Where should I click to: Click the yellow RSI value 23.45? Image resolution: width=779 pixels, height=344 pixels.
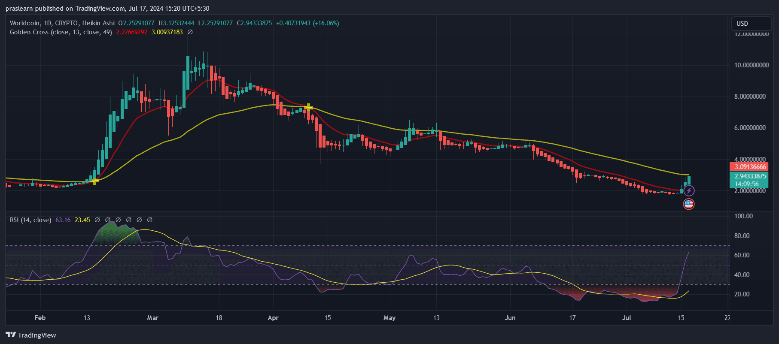[82, 220]
